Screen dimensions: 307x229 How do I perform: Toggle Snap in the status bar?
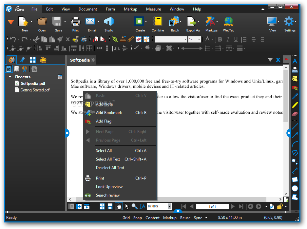coord(137,218)
